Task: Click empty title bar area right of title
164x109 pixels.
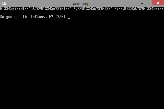Action: coord(115,3)
